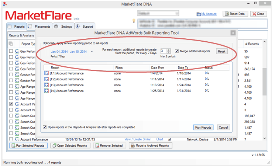Click the View / Create Similar link
Image resolution: width=272 pixels, height=167 pixels.
coord(138,139)
